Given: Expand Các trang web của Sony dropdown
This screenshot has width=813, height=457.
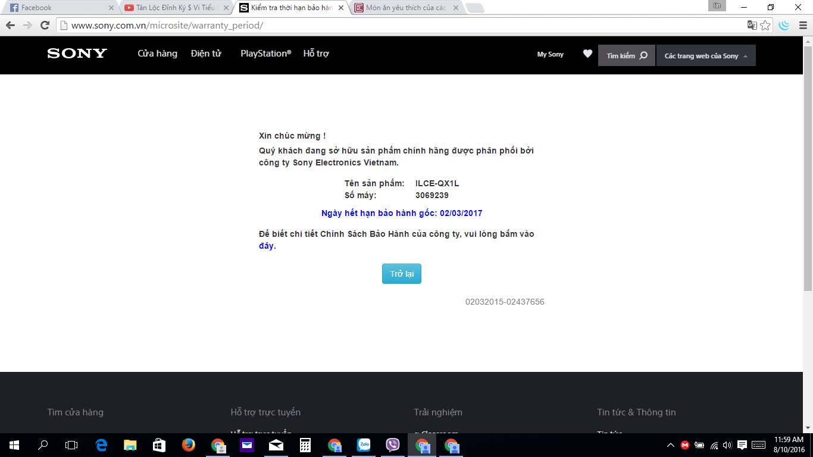Looking at the screenshot, I should coord(706,55).
